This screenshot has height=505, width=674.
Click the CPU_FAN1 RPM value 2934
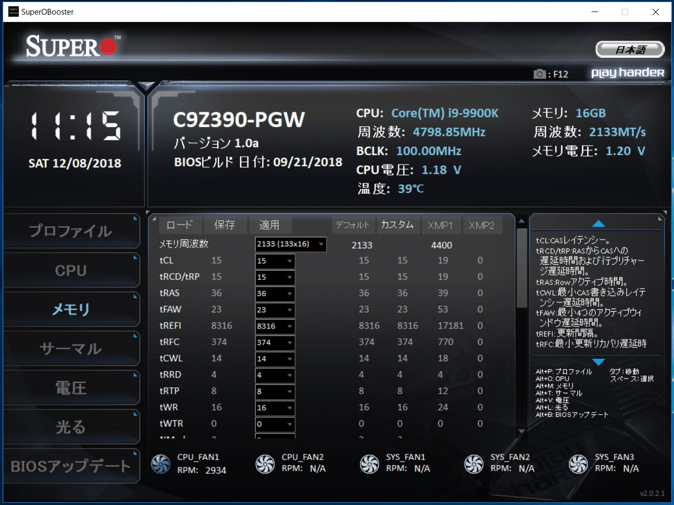(x=216, y=471)
